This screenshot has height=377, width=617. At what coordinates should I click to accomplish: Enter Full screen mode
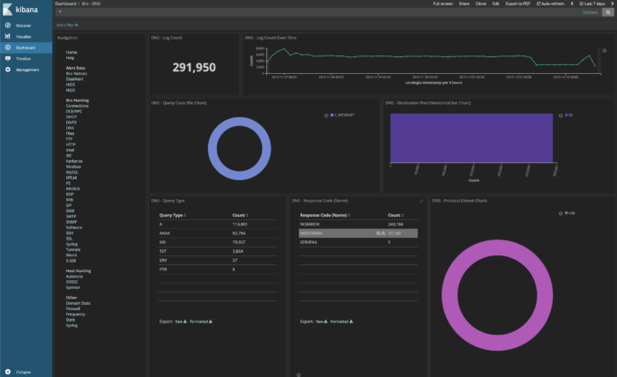[442, 4]
